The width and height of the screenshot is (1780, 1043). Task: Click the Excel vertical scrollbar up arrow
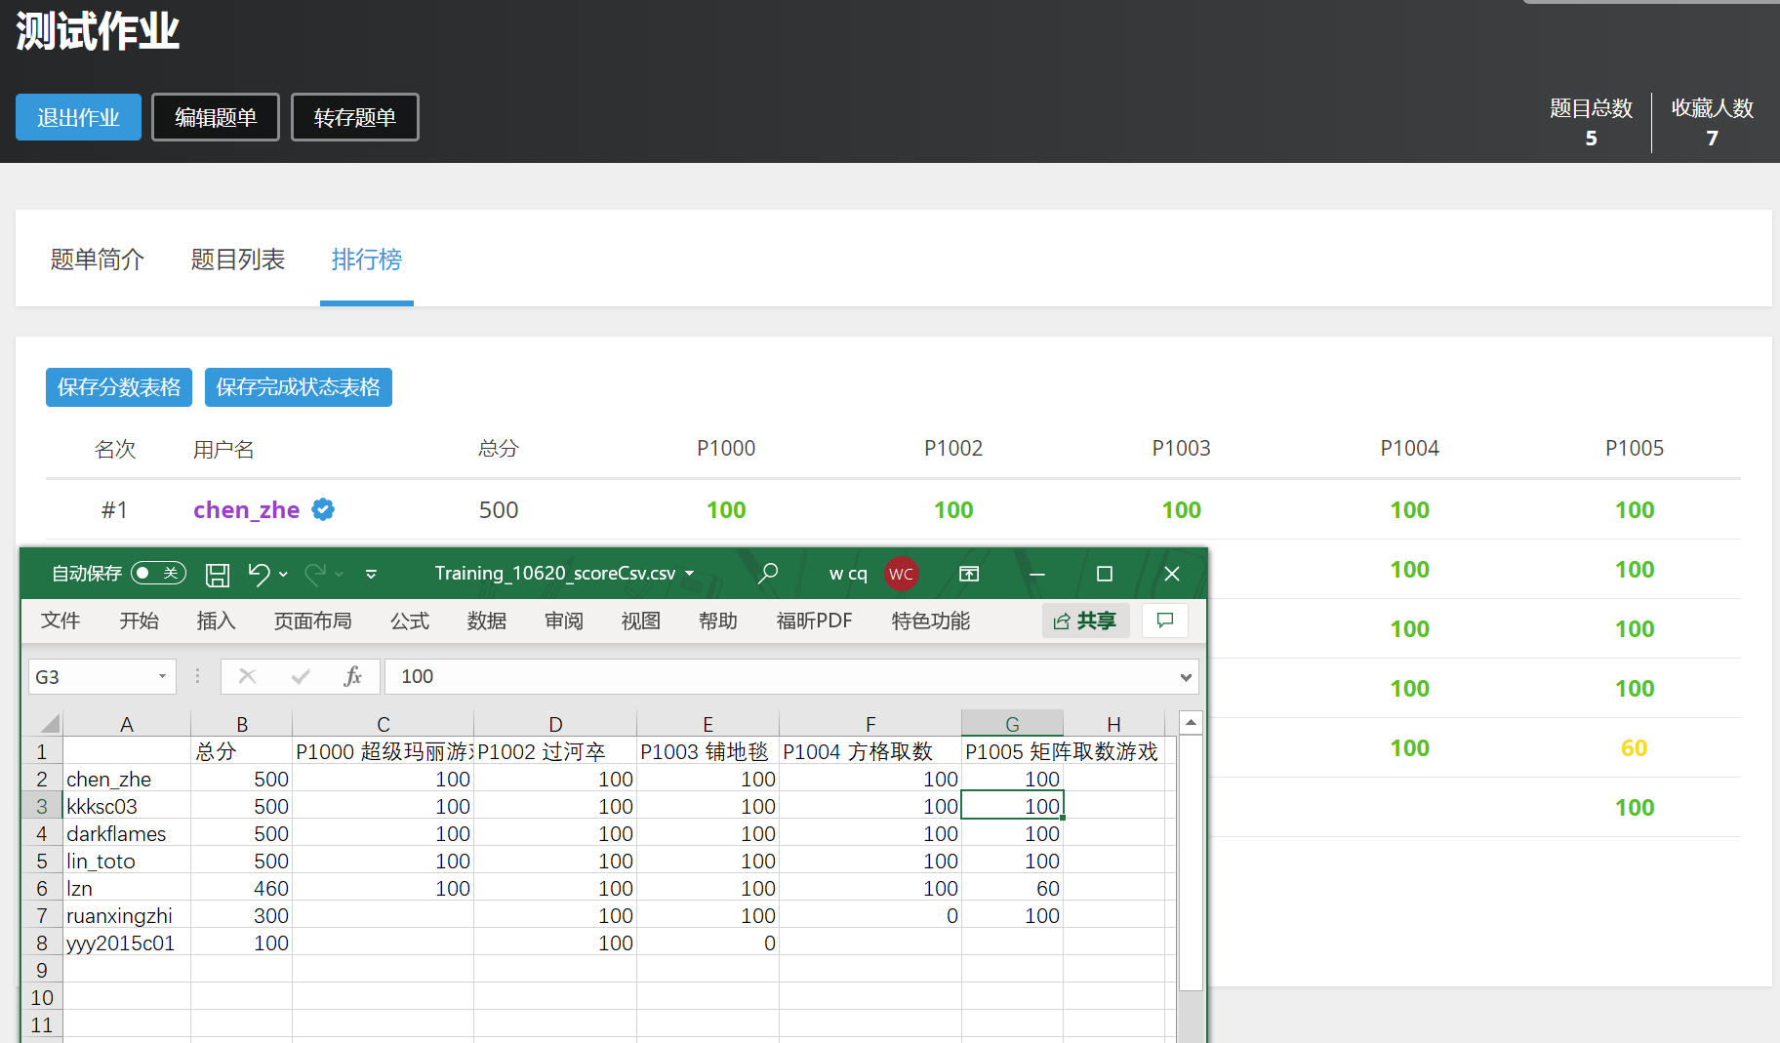click(1191, 722)
